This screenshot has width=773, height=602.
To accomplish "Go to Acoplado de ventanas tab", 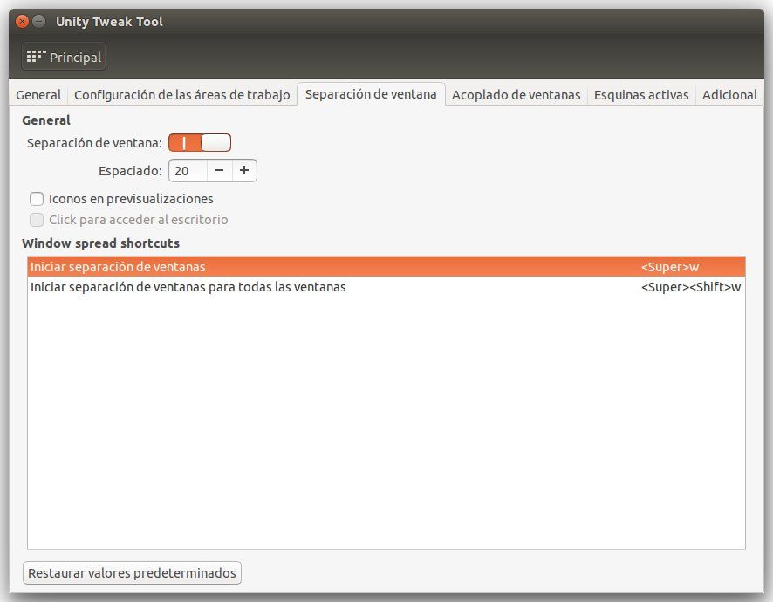I will tap(516, 95).
